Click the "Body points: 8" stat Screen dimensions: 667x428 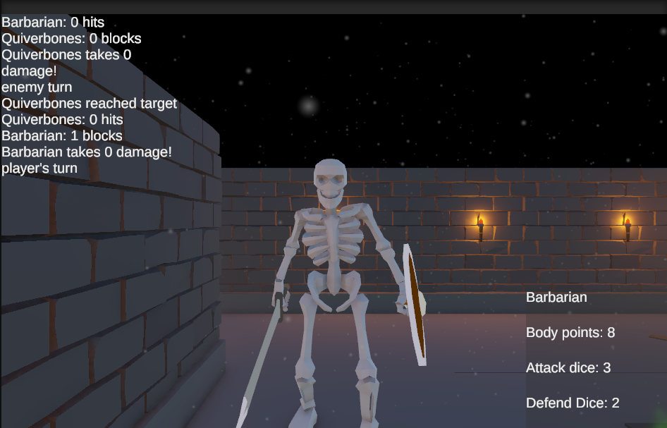click(570, 332)
